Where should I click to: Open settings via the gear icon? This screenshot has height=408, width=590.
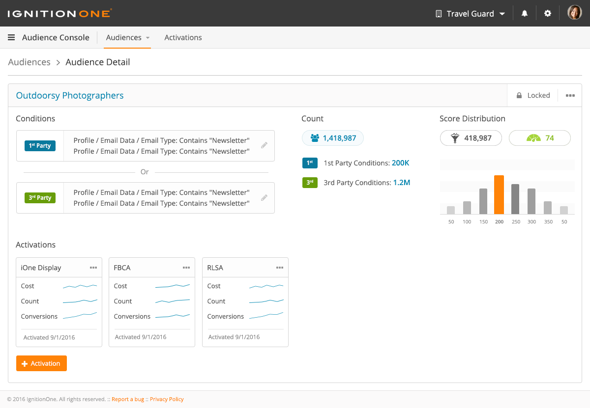(548, 14)
